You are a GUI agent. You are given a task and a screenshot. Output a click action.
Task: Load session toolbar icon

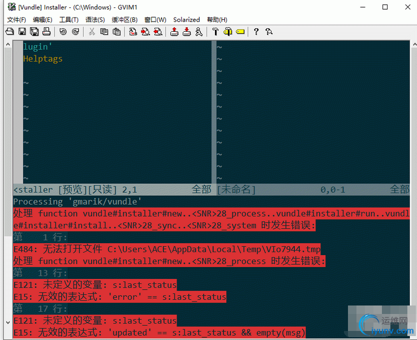(x=174, y=32)
